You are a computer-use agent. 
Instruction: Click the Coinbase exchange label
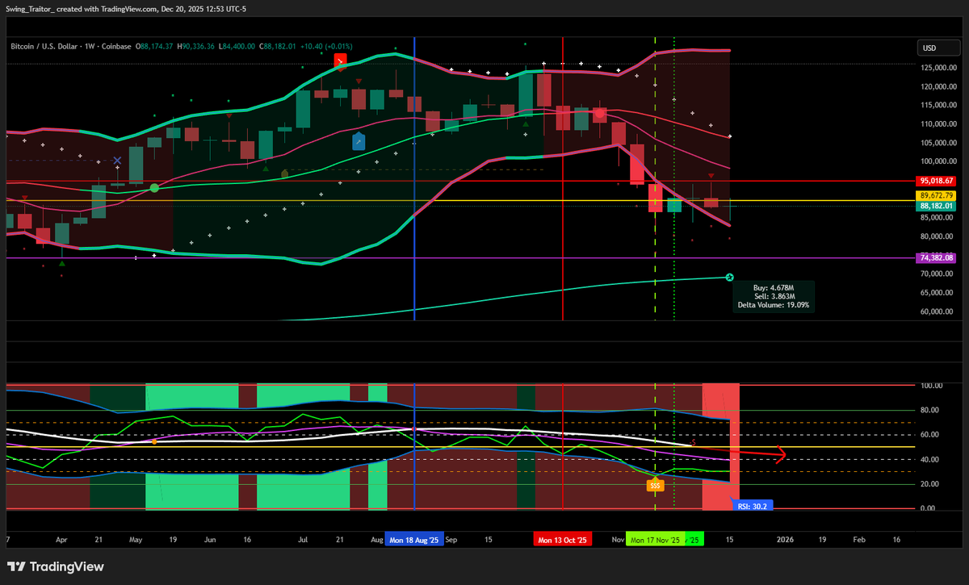click(118, 46)
